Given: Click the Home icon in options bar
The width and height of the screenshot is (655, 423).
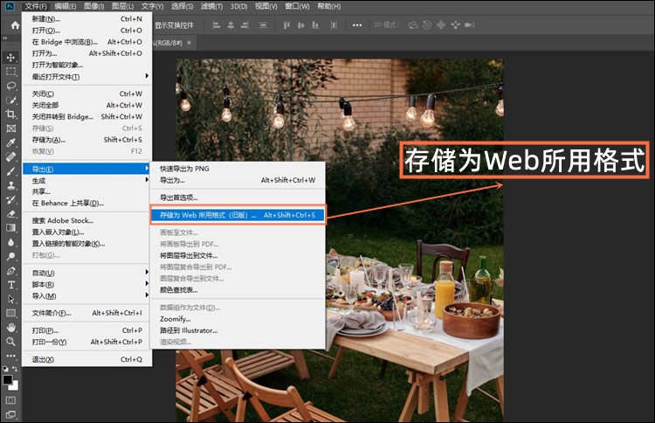Looking at the screenshot, I should [15, 25].
